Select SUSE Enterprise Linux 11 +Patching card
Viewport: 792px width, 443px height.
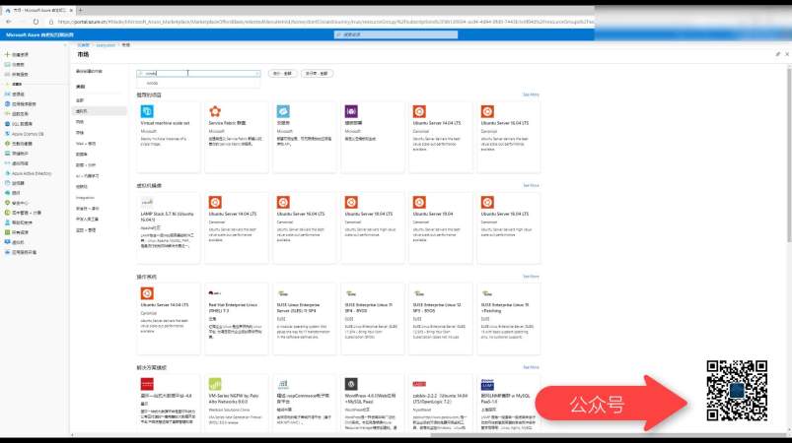509,319
